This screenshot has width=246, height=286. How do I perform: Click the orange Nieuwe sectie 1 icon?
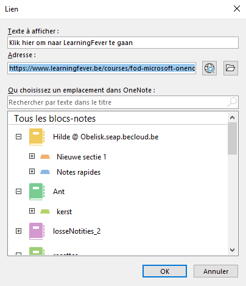(45, 157)
